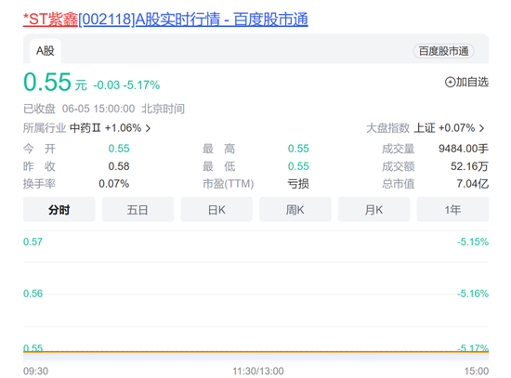
Task: Click the +1.06% industry change value
Action: click(x=123, y=128)
